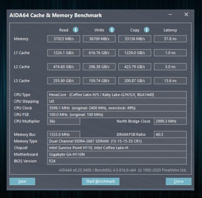Image resolution: width=202 pixels, height=198 pixels.
Task: Click the CPU Clock label
Action: [23, 108]
